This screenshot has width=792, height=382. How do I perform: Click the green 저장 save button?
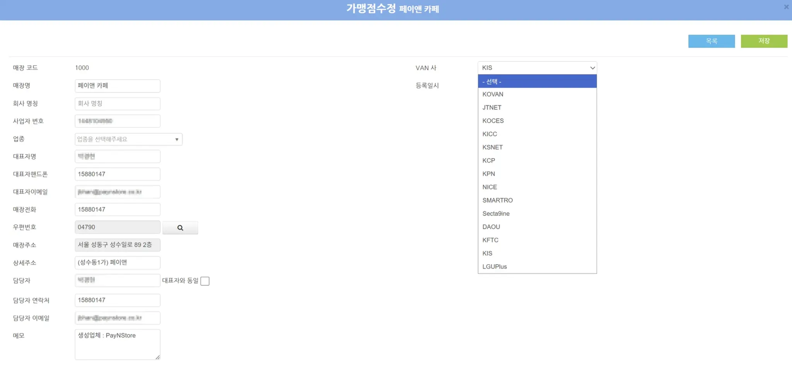pyautogui.click(x=764, y=41)
